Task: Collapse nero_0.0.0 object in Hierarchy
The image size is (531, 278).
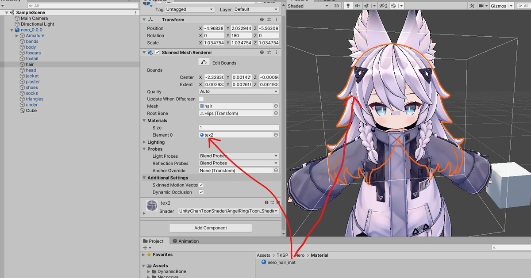Action: (12, 30)
